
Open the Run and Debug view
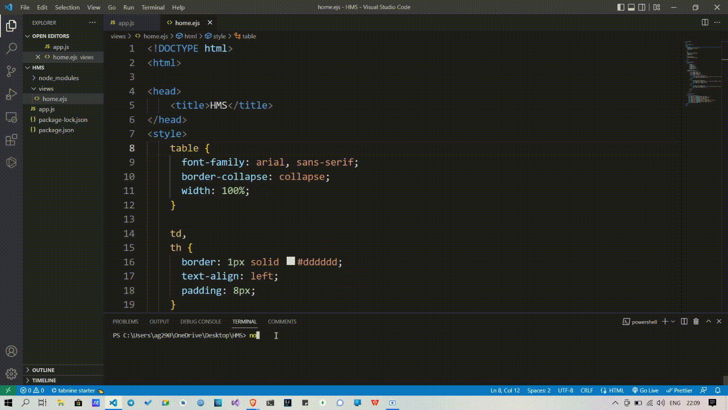tap(11, 94)
